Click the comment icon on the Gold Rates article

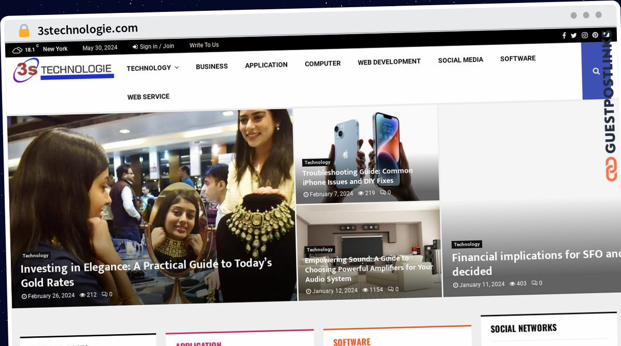pos(104,294)
